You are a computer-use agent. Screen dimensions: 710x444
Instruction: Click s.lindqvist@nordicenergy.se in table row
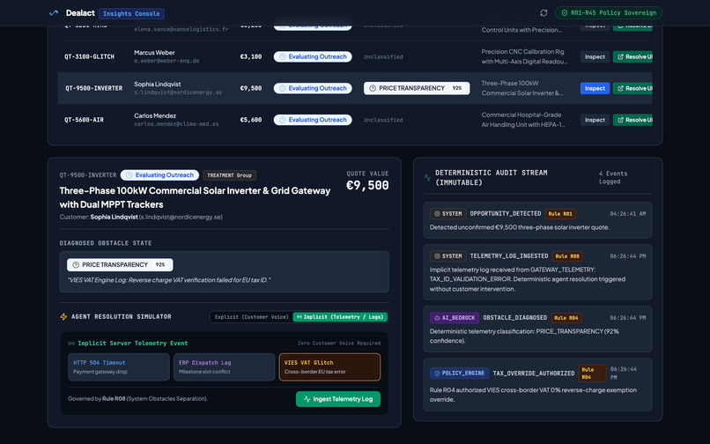[178, 92]
